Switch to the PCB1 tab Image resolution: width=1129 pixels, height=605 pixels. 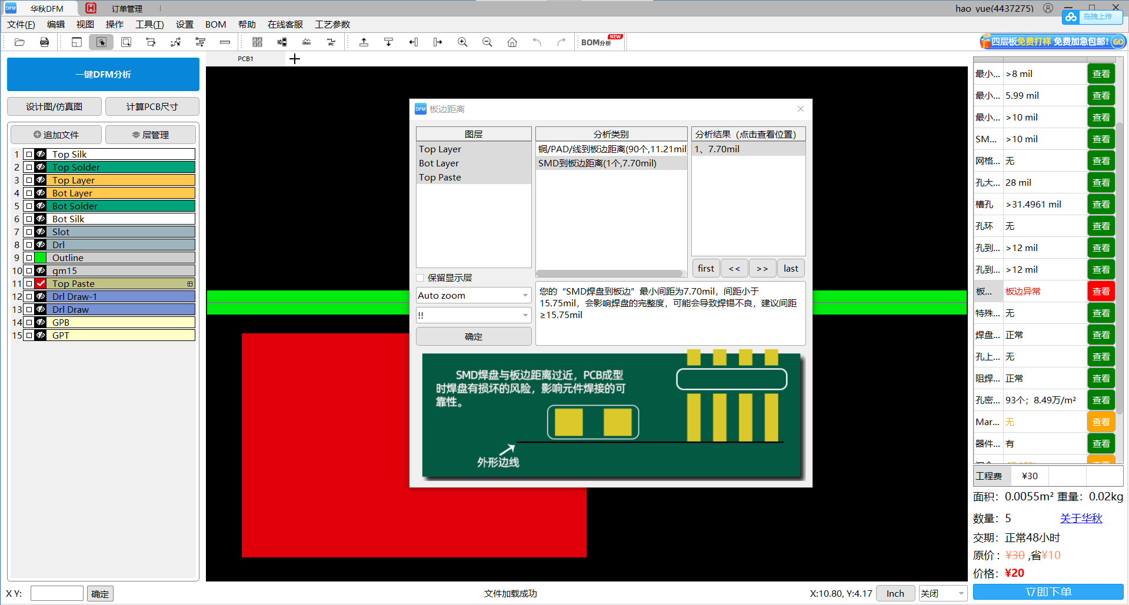(245, 59)
